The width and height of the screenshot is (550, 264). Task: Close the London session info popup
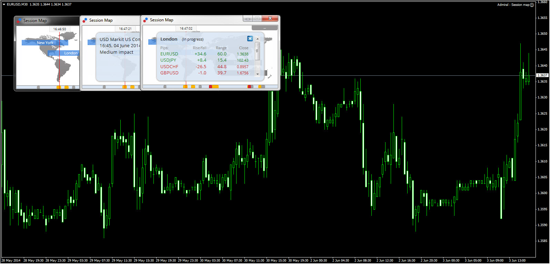coord(250,39)
